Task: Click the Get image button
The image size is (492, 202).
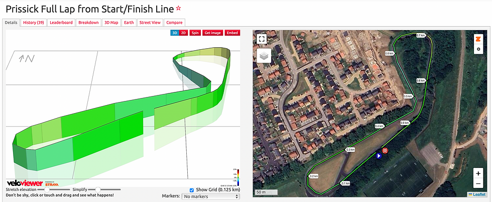Action: 213,33
